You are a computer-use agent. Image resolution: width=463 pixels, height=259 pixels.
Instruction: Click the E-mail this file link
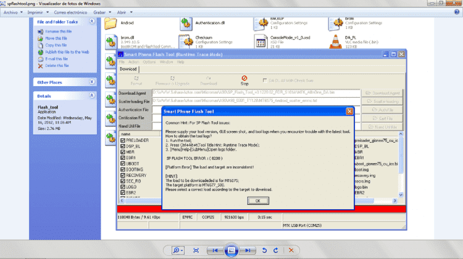pyautogui.click(x=56, y=59)
